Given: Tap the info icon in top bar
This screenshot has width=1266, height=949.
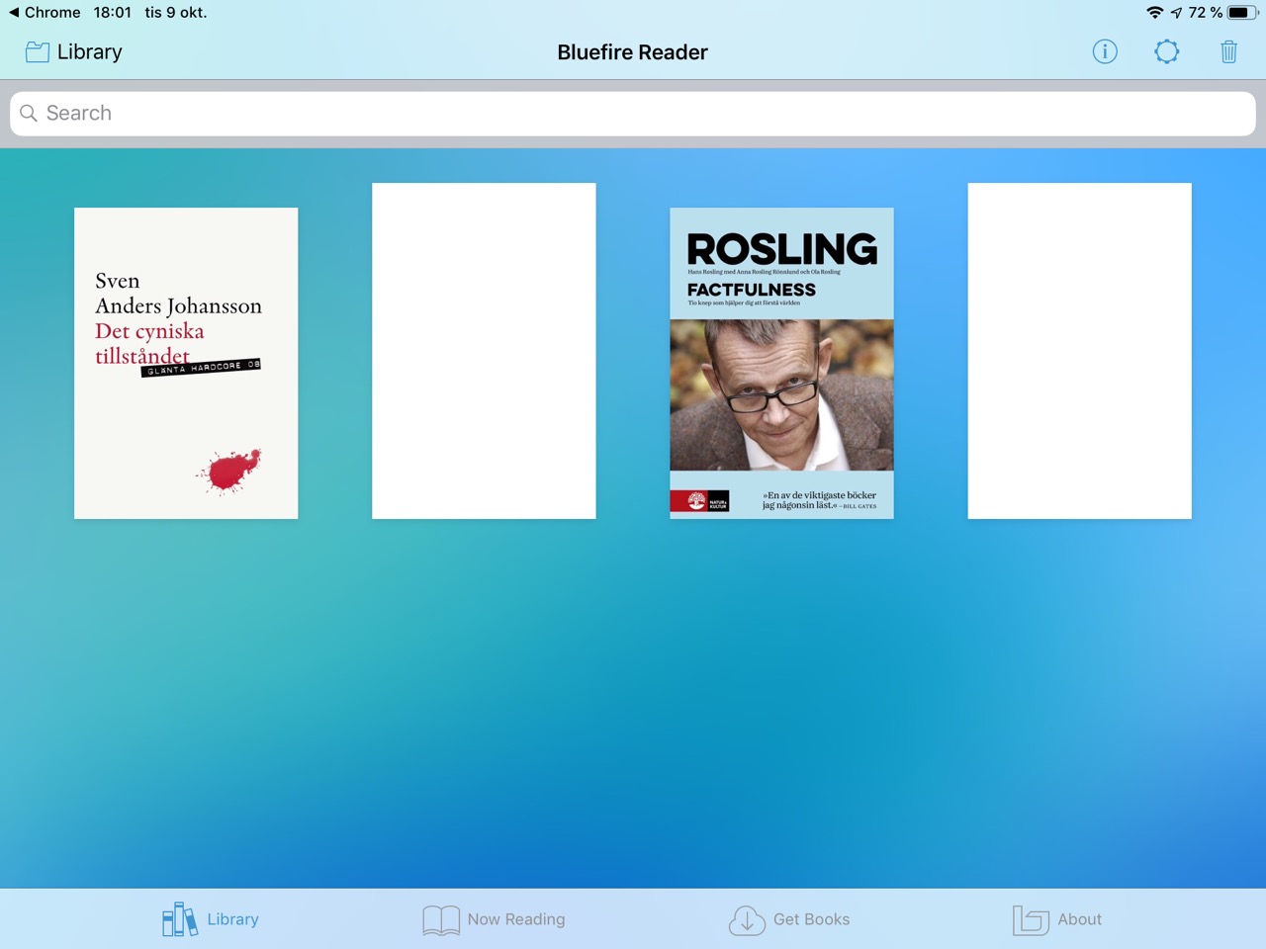Looking at the screenshot, I should (1105, 51).
